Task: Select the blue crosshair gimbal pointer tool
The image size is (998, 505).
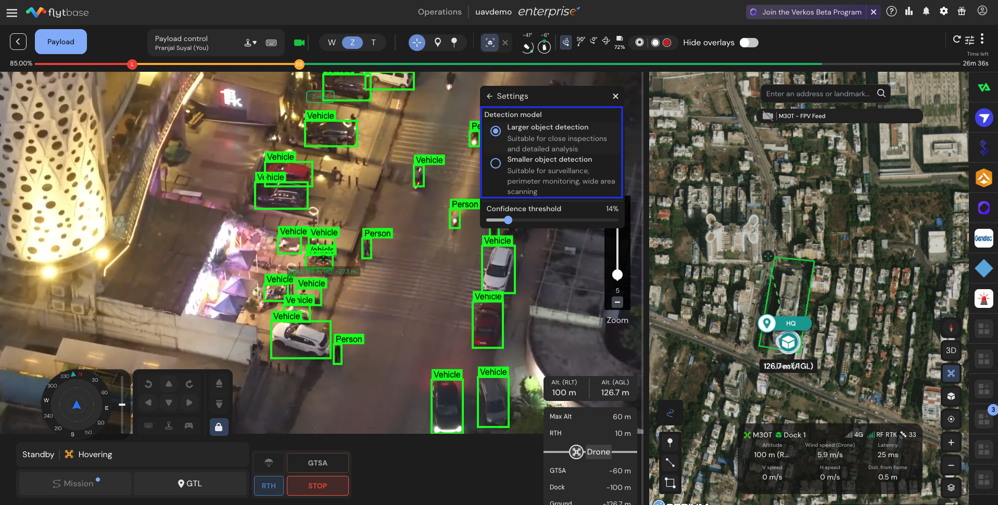Action: pyautogui.click(x=417, y=43)
